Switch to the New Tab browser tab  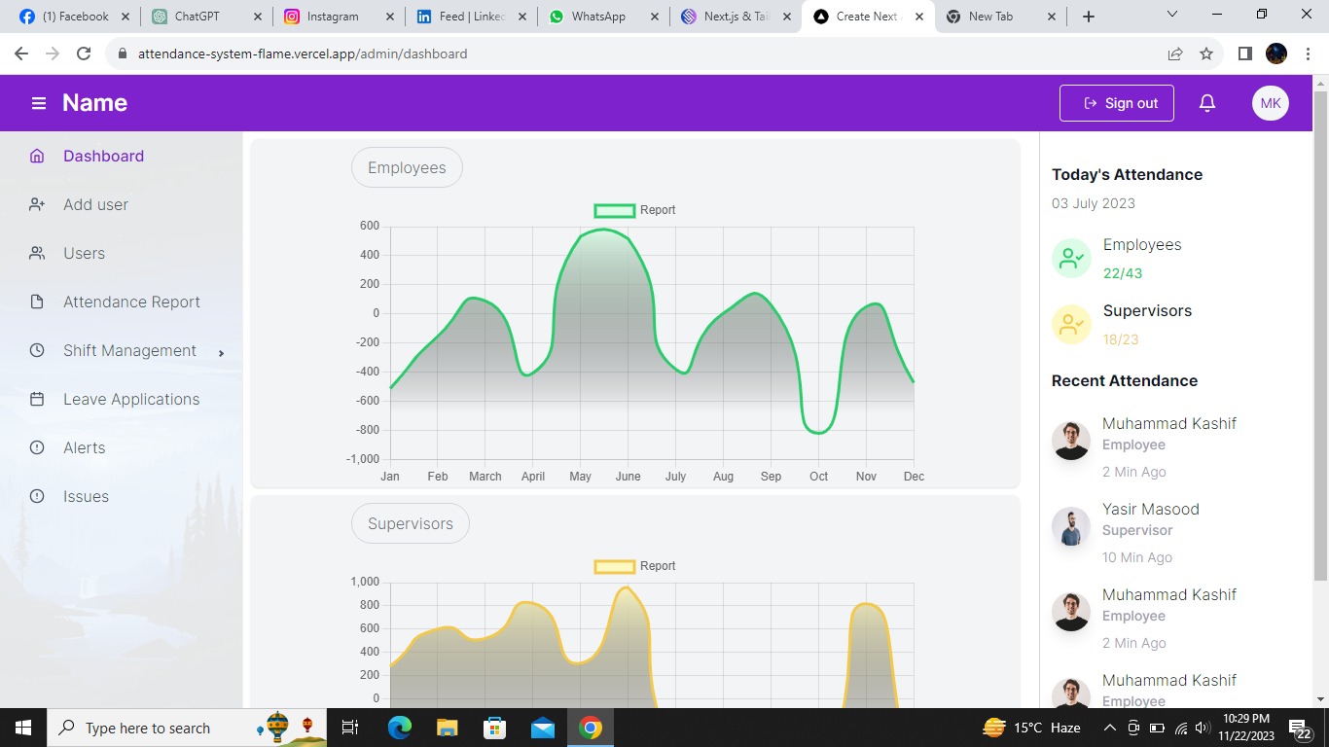1000,17
